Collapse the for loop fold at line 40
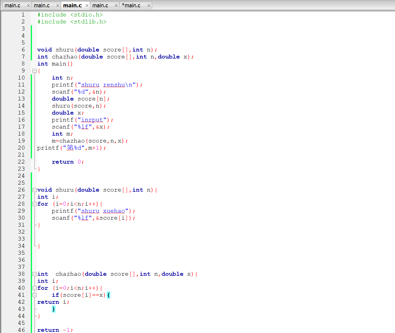395x333 pixels. coord(34,288)
